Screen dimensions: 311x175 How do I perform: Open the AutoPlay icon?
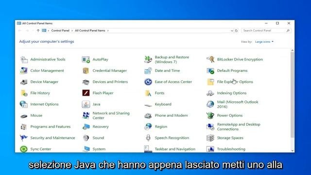[86, 59]
